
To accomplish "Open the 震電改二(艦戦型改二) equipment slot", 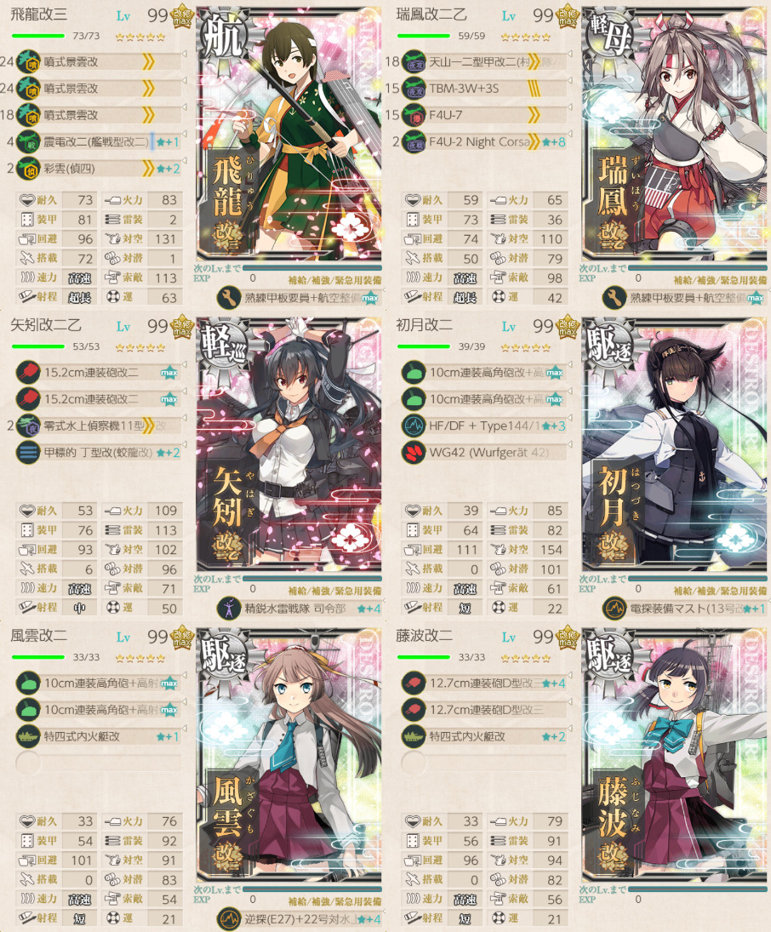I will 98,142.
